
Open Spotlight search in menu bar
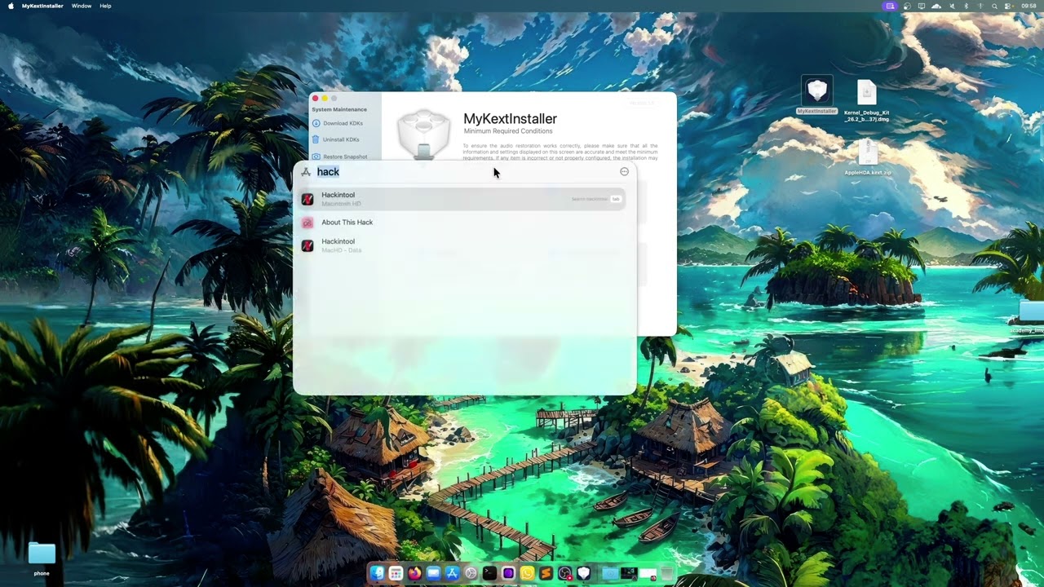[x=994, y=6]
